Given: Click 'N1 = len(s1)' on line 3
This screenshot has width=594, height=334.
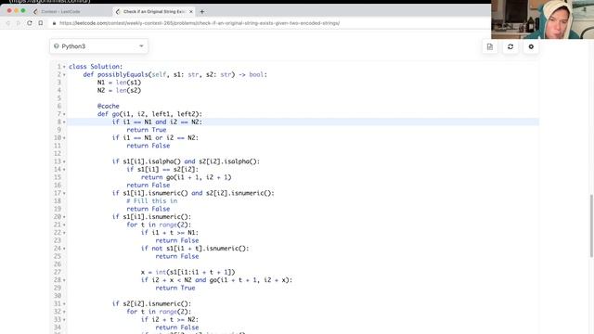Looking at the screenshot, I should pyautogui.click(x=119, y=83).
